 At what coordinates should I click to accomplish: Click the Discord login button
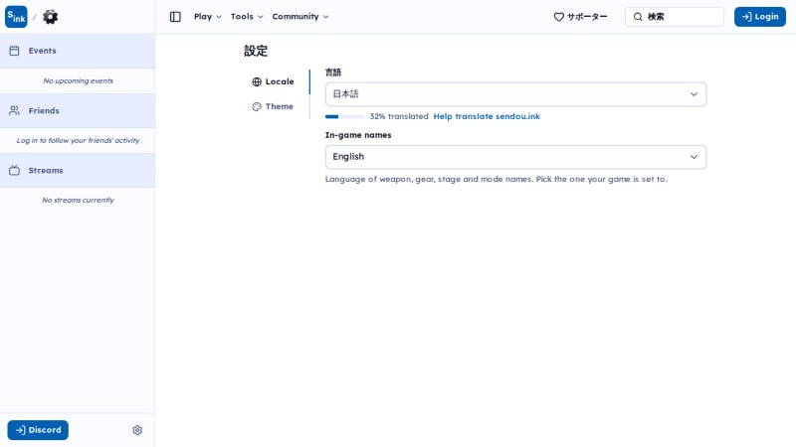[x=38, y=430]
